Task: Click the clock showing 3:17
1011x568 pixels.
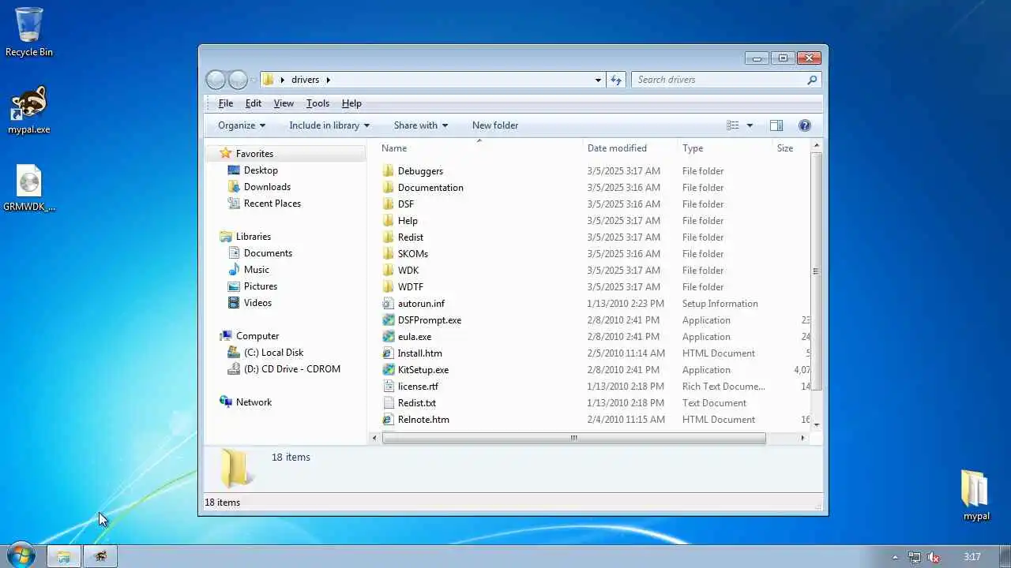Action: (x=972, y=557)
